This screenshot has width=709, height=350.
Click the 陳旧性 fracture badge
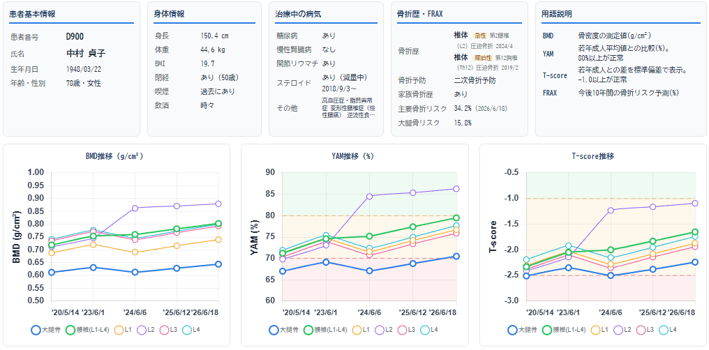click(x=482, y=58)
